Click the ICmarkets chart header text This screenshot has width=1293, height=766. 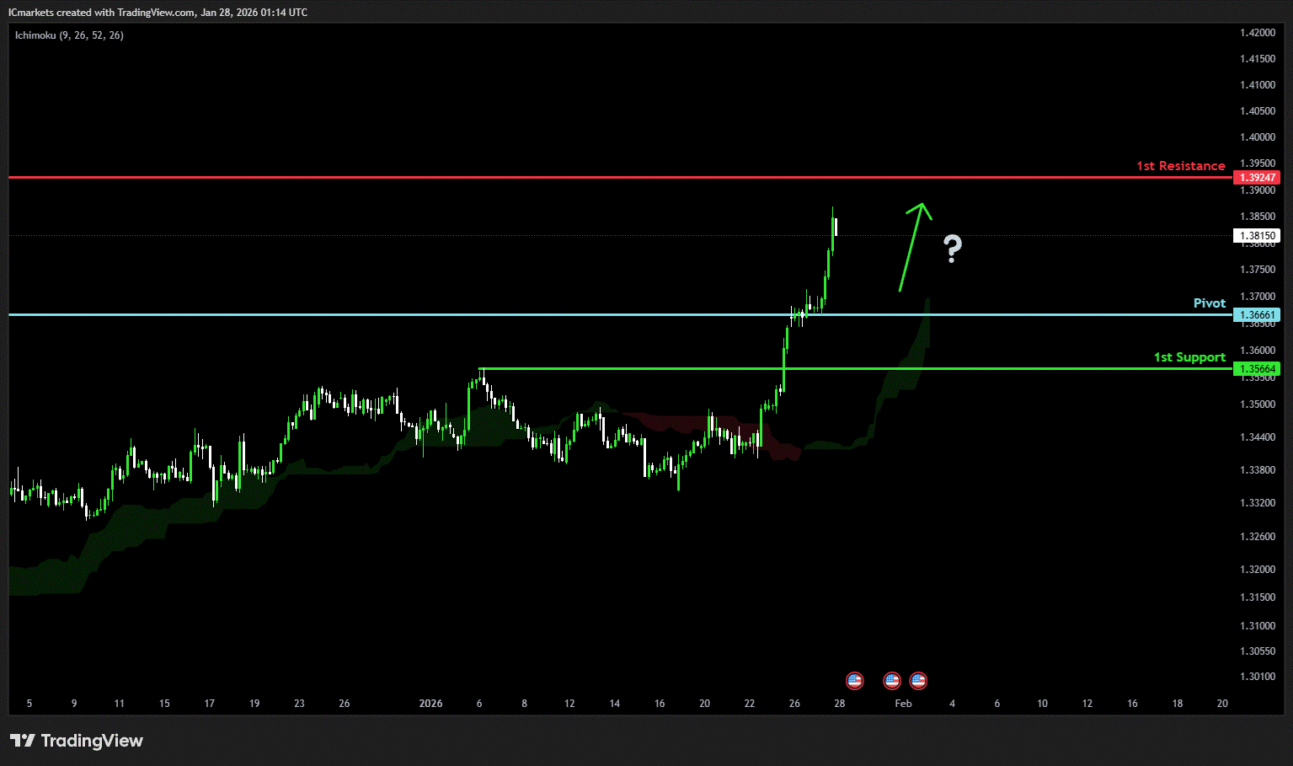pyautogui.click(x=158, y=13)
